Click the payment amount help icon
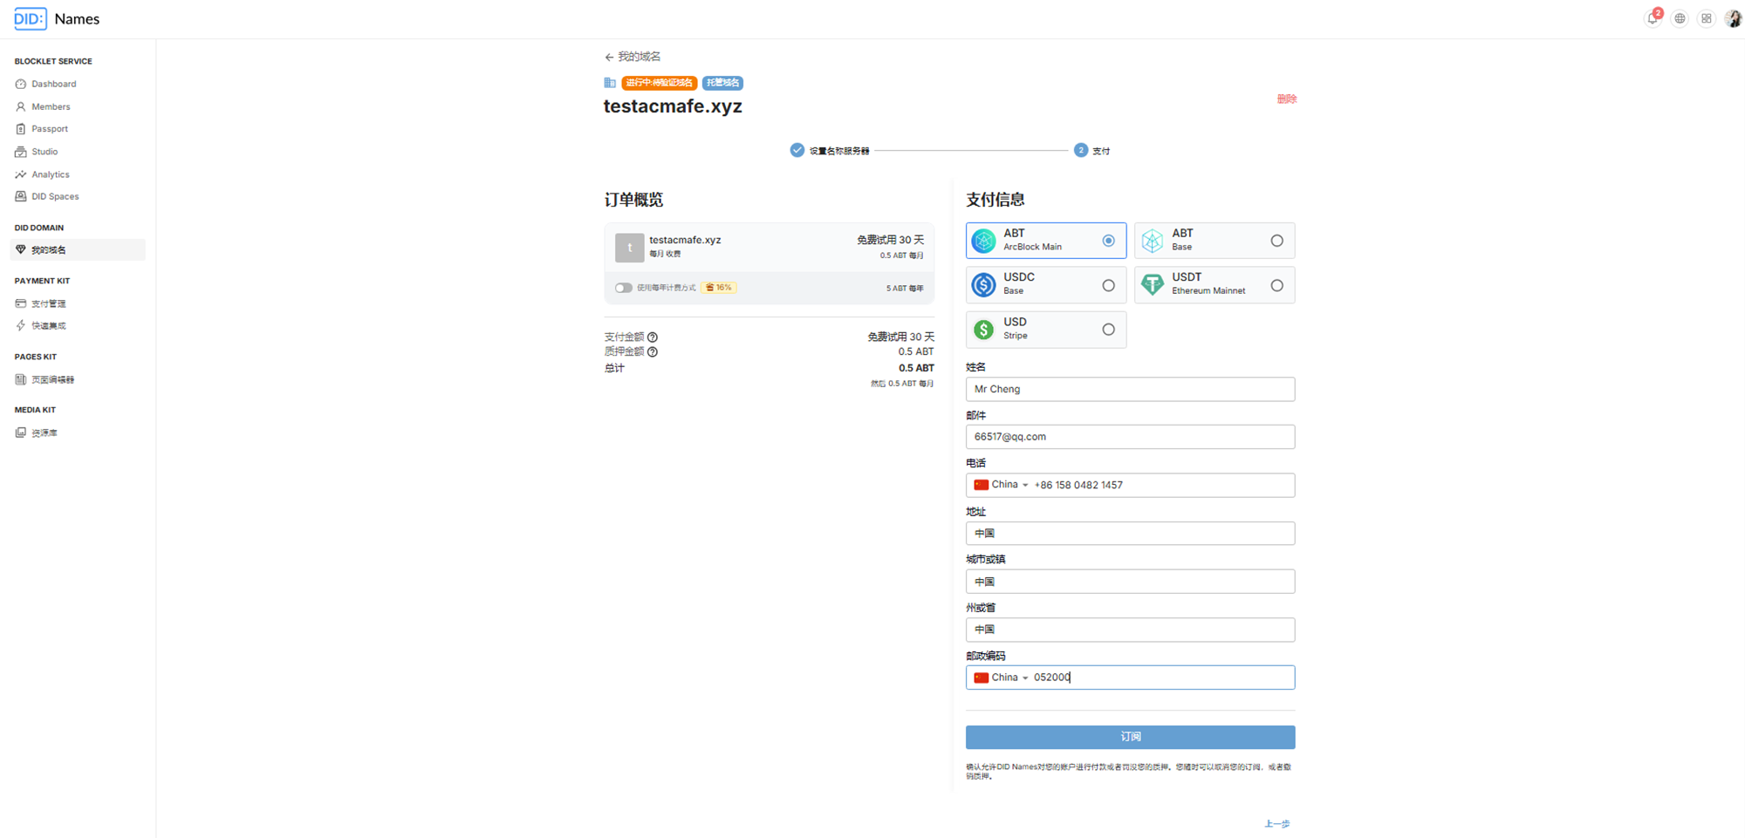 653,337
